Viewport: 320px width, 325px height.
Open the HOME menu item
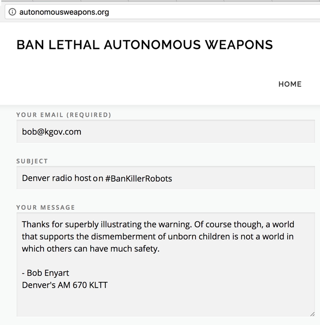point(290,84)
